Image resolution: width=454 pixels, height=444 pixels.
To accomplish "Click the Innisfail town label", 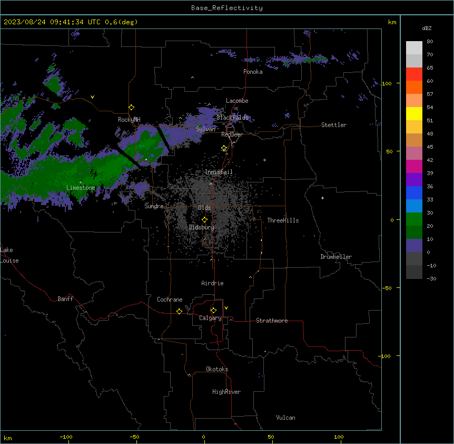I will [x=219, y=172].
